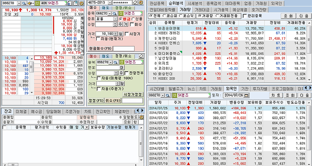Image resolution: width=312 pixels, height=166 pixels.
Task: Enable the 자동(현재가) checkbox
Action: tap(97, 39)
